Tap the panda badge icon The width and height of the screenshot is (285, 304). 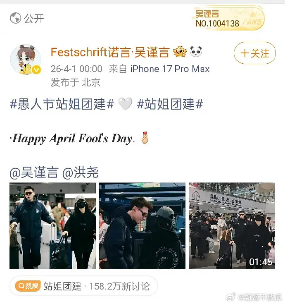pyautogui.click(x=196, y=52)
